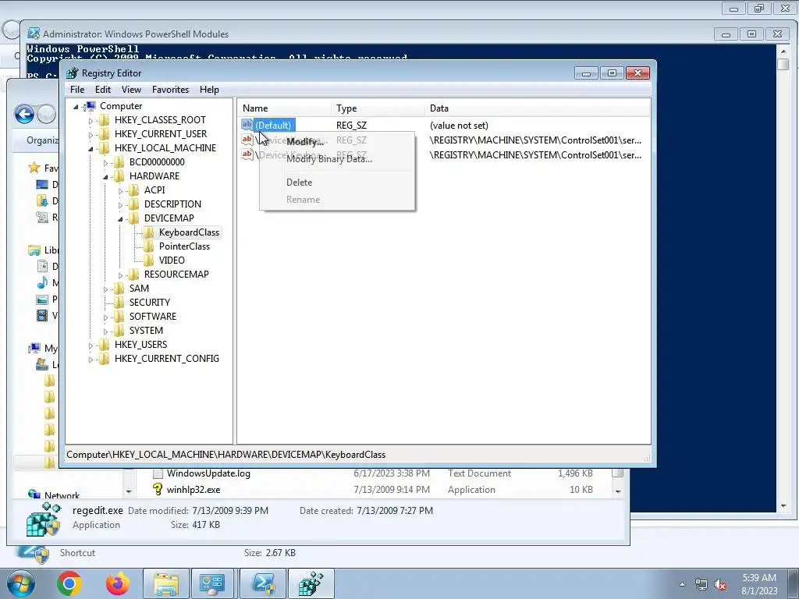Click the HKEY_CURRENT_CONFIG folder icon
799x599 pixels.
[104, 359]
